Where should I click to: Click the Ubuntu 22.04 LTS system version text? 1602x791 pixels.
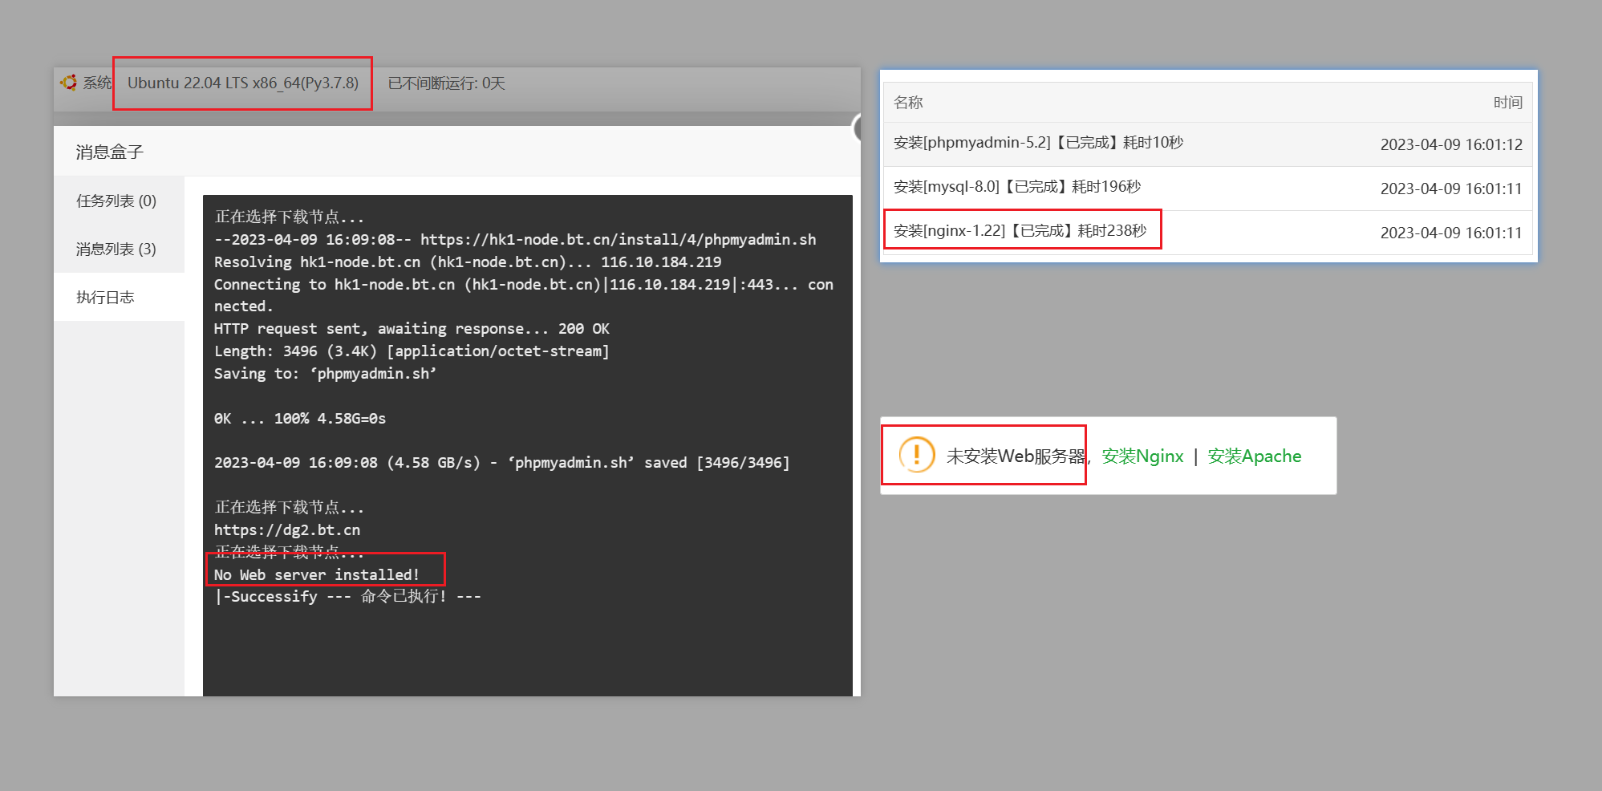click(x=243, y=83)
